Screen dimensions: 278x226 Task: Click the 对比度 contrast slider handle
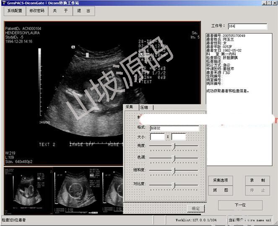[x=174, y=184]
